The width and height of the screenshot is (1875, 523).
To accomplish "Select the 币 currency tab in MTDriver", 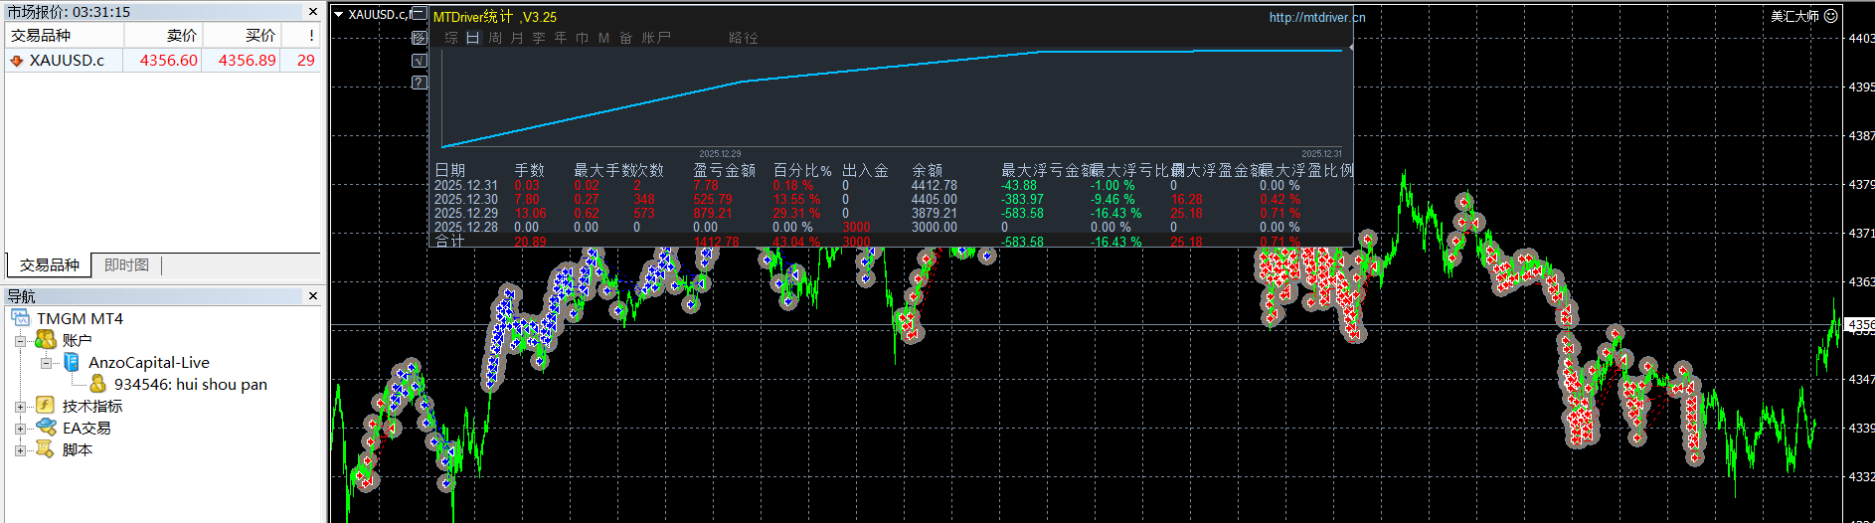I will [582, 38].
